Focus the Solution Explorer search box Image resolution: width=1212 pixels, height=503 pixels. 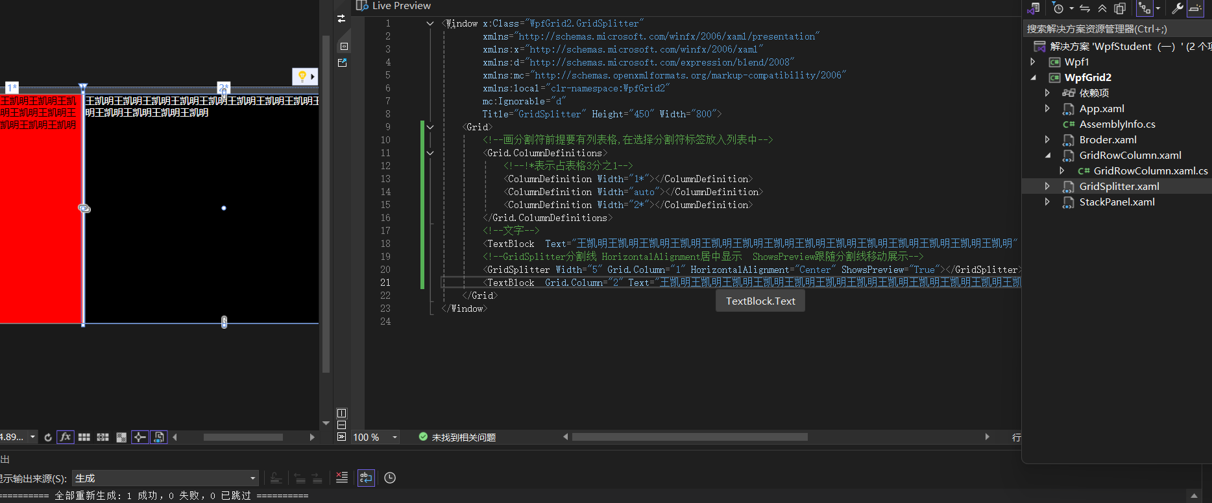[1117, 29]
